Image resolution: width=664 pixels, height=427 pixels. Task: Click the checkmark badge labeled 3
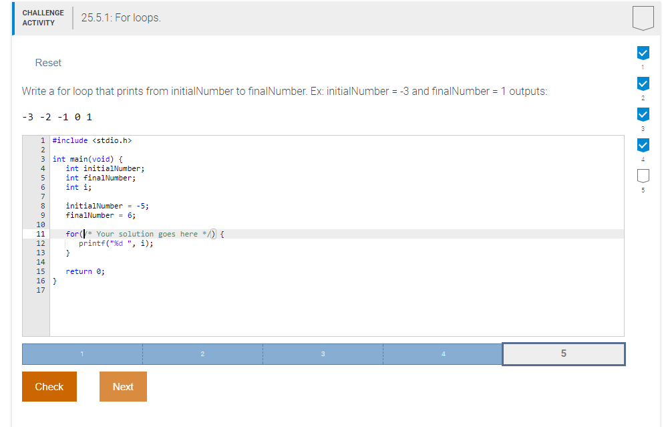click(643, 114)
